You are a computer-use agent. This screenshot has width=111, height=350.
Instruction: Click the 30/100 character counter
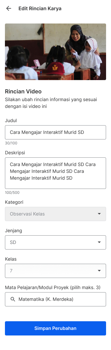click(x=11, y=143)
